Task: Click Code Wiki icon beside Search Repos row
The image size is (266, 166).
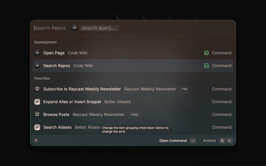Action: point(37,66)
